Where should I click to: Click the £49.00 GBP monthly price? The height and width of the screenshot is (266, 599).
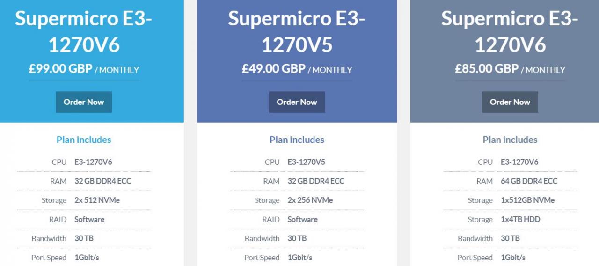tap(297, 69)
